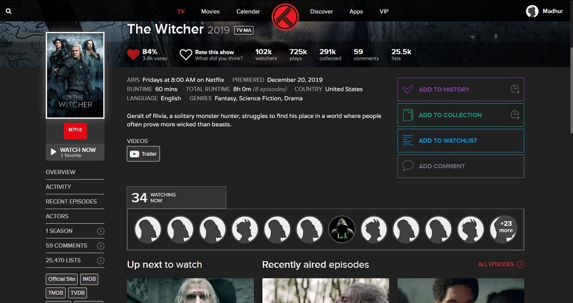Open the Apps nav item
Image resolution: width=573 pixels, height=303 pixels.
coord(356,12)
